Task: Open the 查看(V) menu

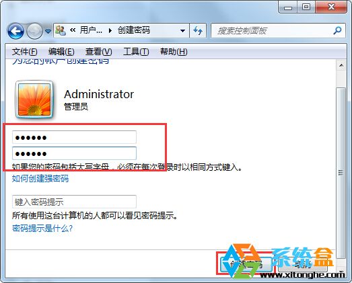Action: coord(98,52)
